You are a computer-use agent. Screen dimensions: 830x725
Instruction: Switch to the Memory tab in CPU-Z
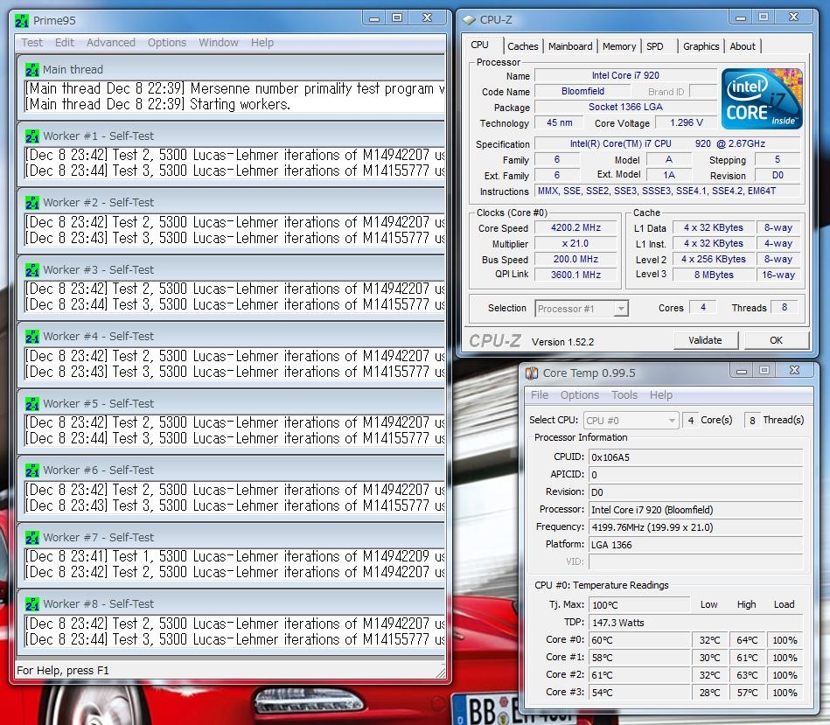click(619, 46)
